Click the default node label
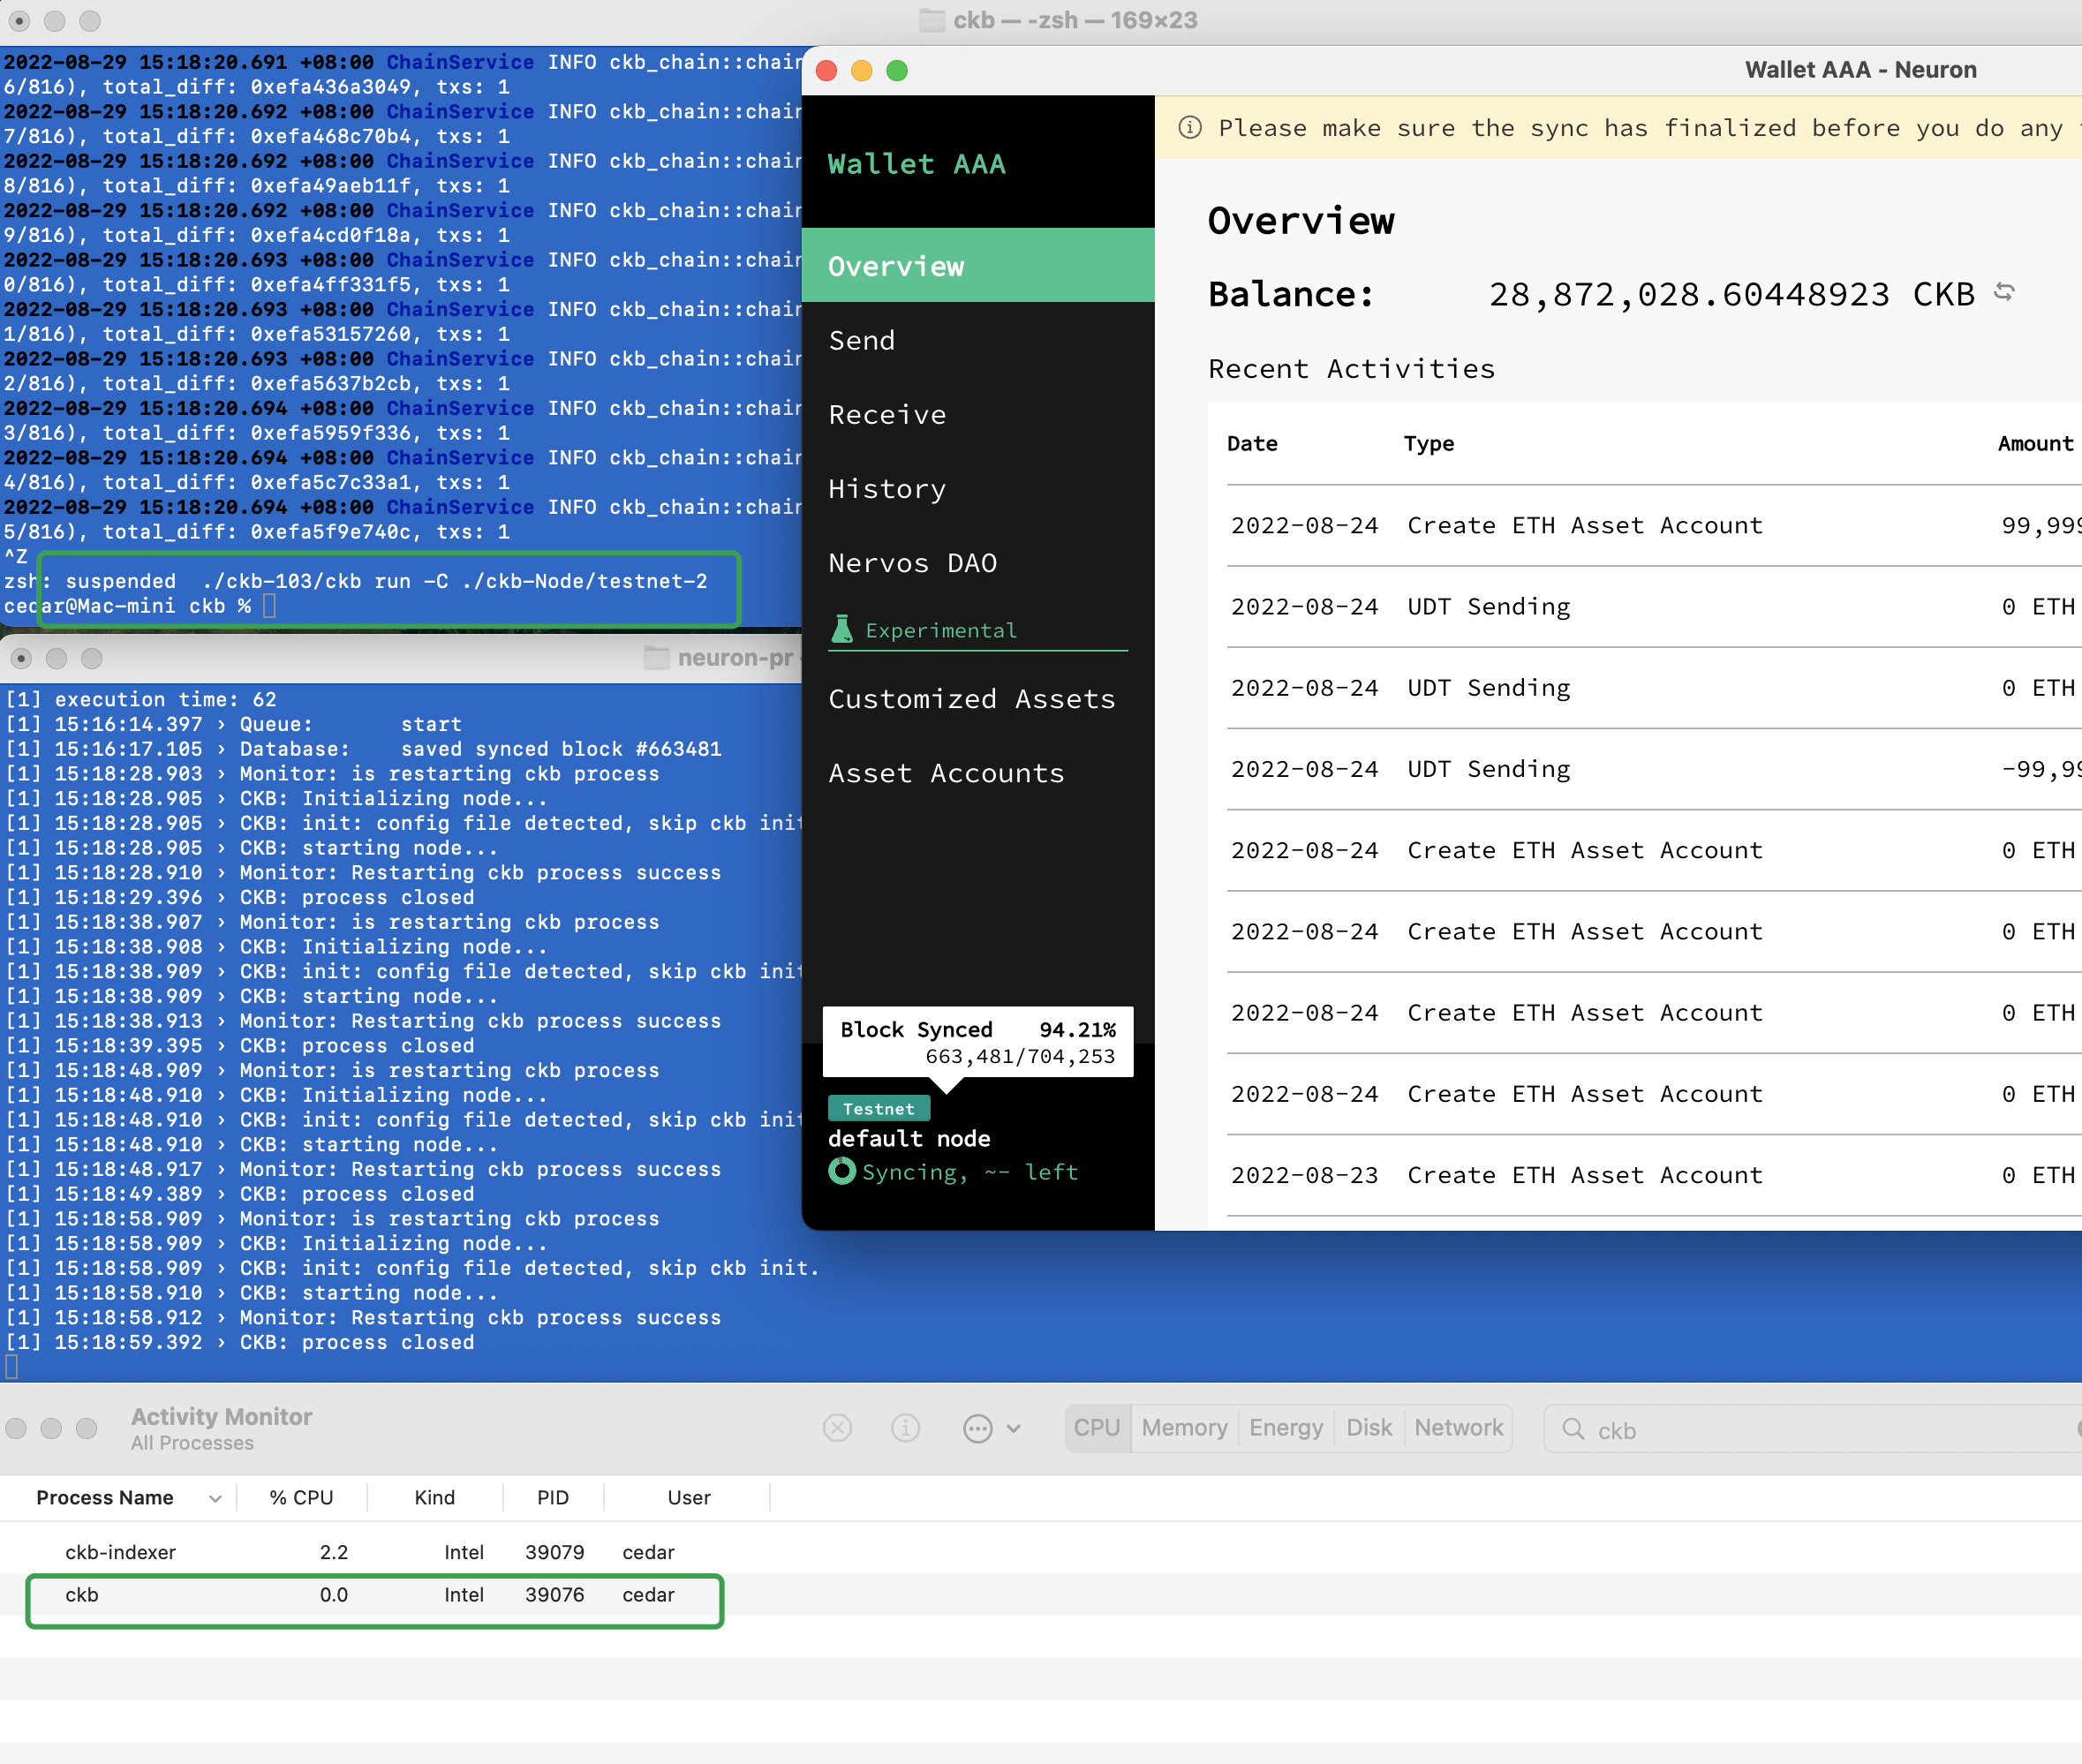This screenshot has height=1764, width=2082. point(909,1138)
